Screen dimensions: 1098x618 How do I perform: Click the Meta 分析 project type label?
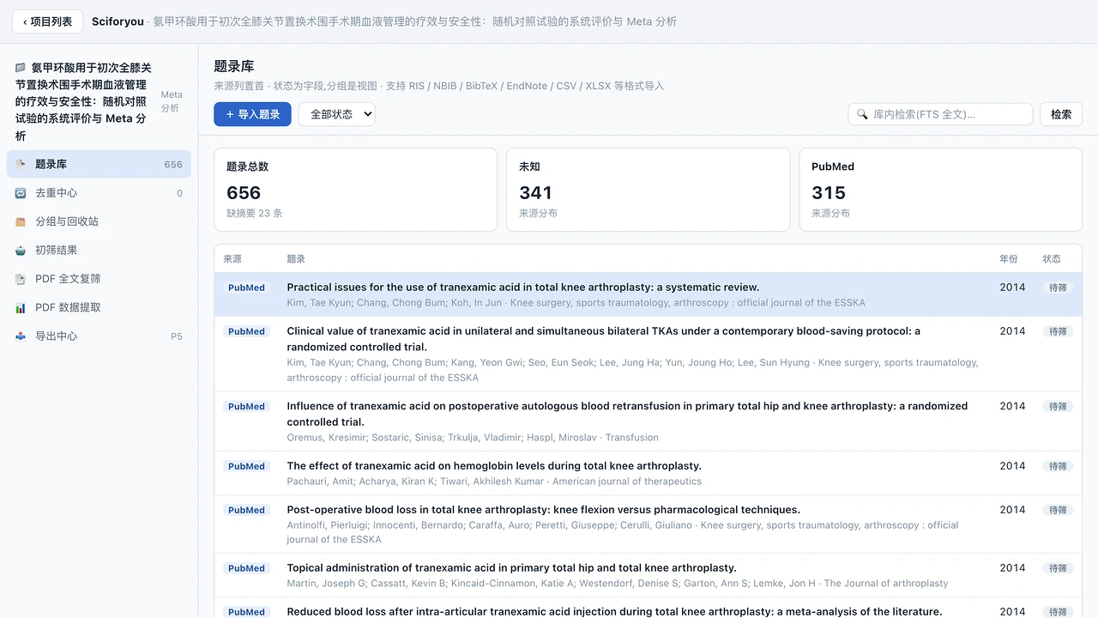coord(172,101)
